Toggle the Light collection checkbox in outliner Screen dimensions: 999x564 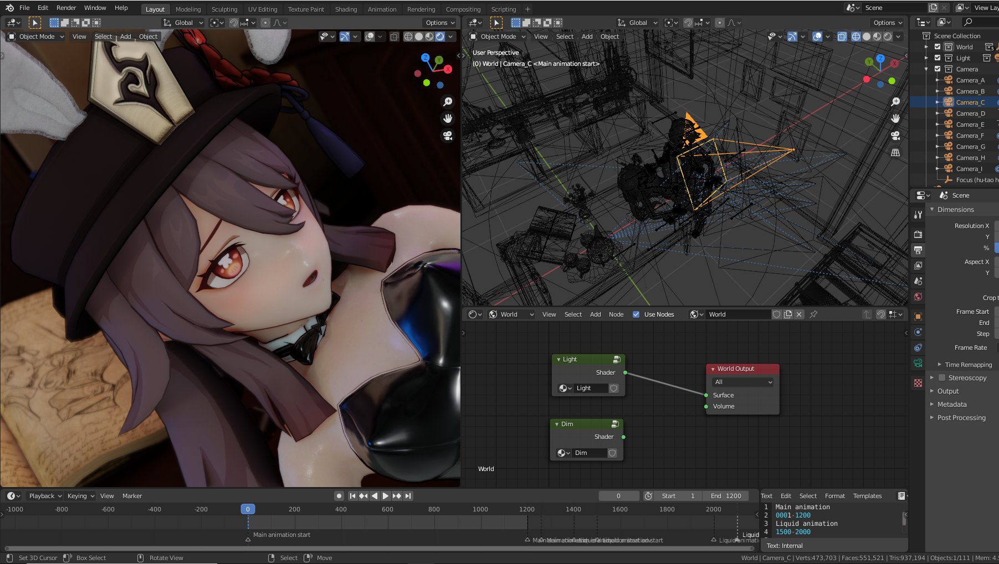pos(937,58)
